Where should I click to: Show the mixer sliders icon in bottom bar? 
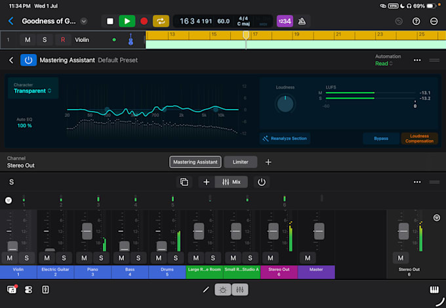[x=240, y=290]
